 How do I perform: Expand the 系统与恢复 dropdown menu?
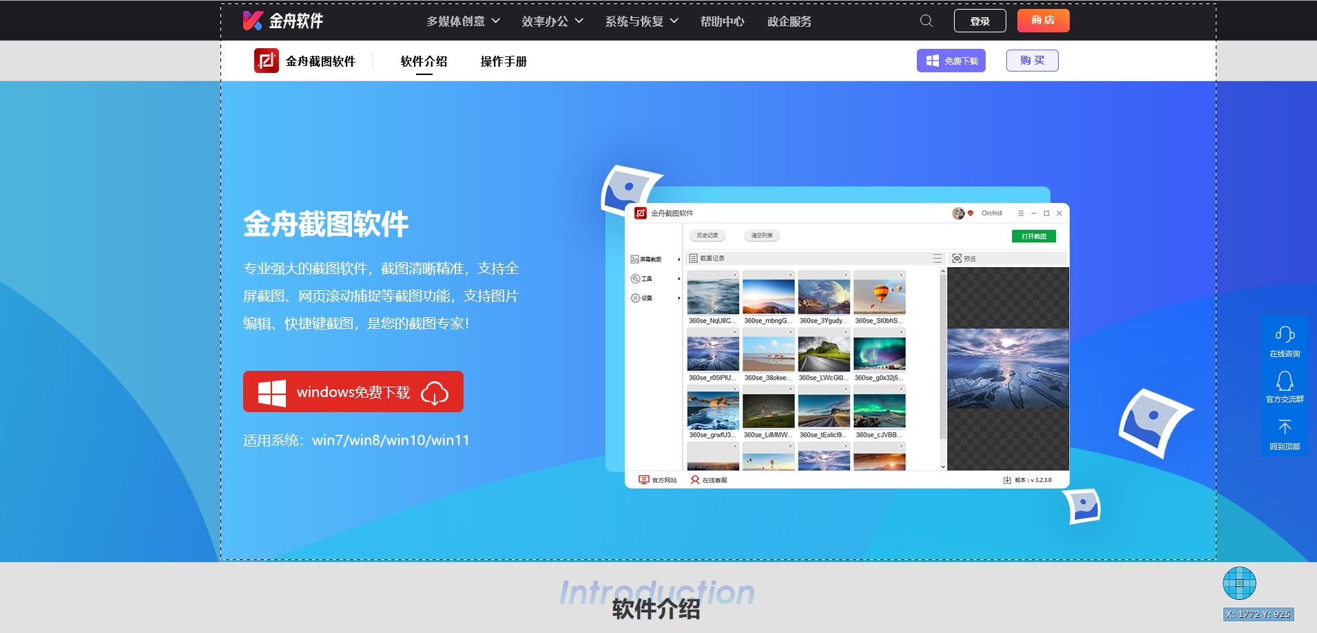[641, 21]
